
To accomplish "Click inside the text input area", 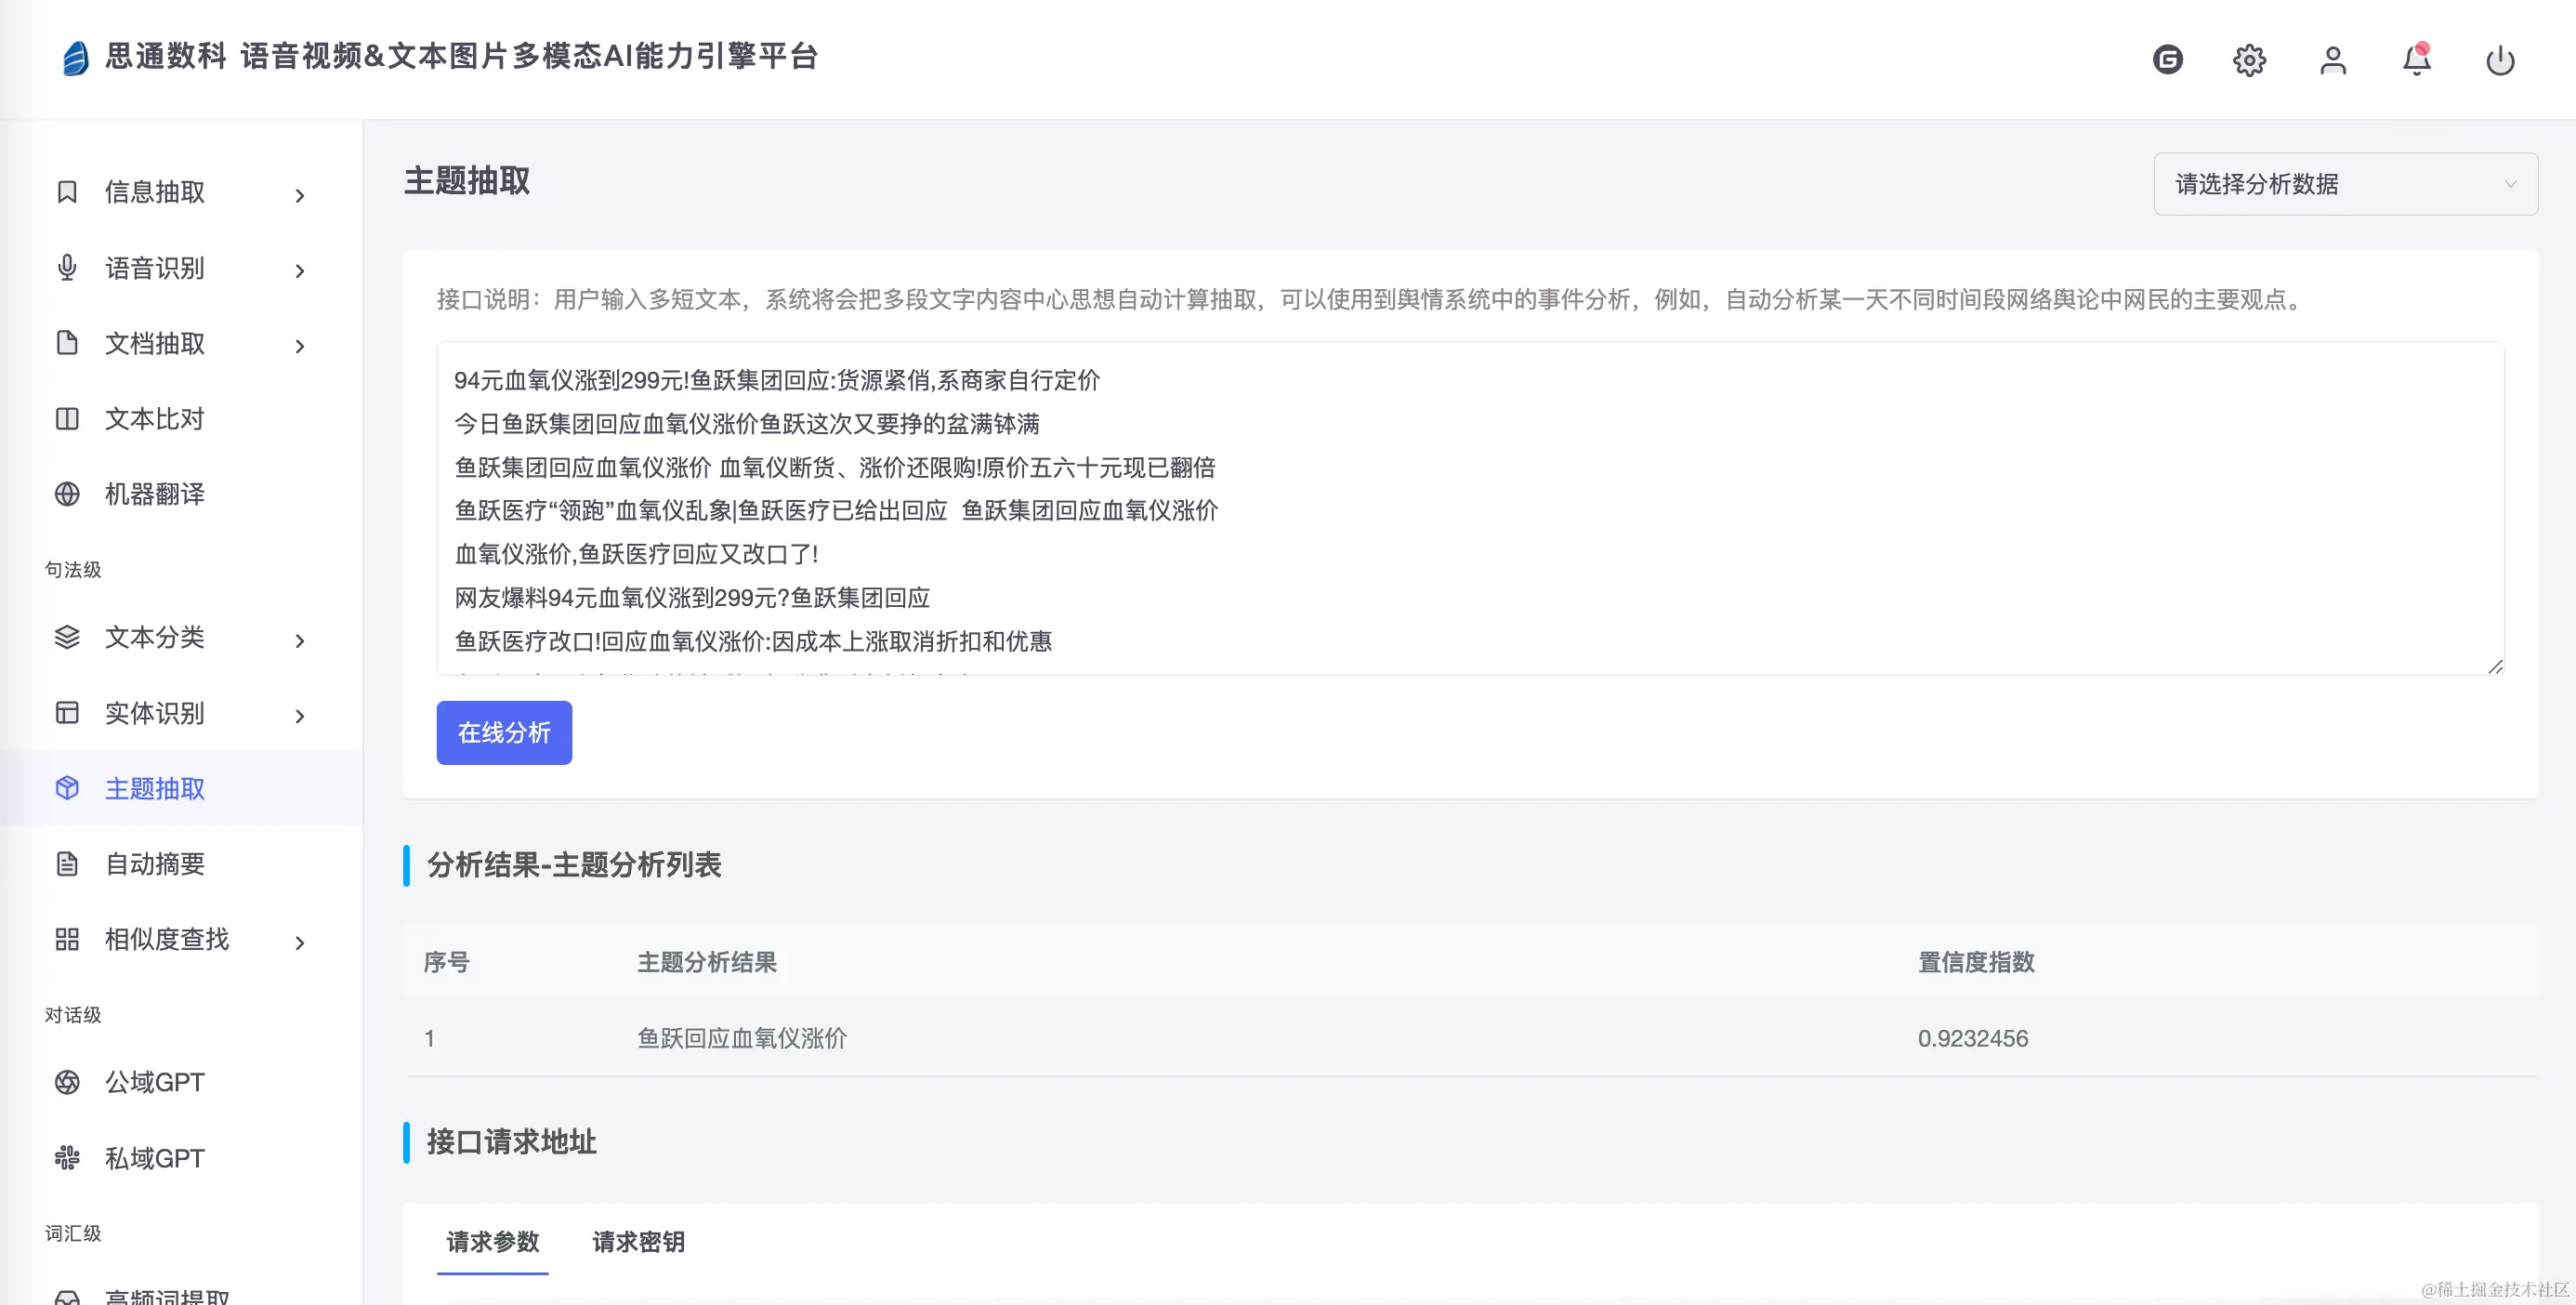I will [x=1470, y=510].
